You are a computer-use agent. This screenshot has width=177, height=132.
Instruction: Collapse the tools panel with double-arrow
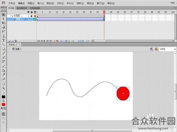(x=2, y=7)
